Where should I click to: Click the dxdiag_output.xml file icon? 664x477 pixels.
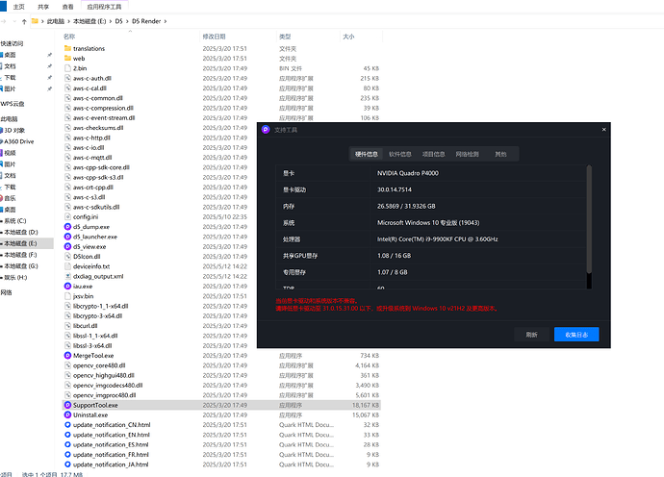67,276
